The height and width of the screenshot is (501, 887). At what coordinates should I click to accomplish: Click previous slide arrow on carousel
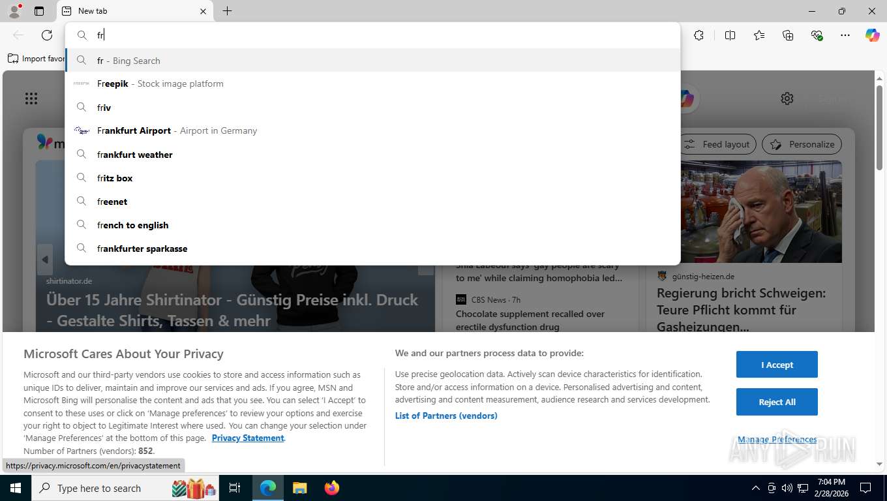[x=45, y=260]
